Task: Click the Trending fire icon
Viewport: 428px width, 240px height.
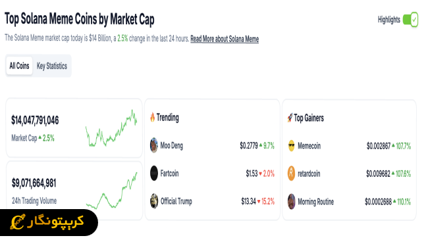Action: (153, 117)
